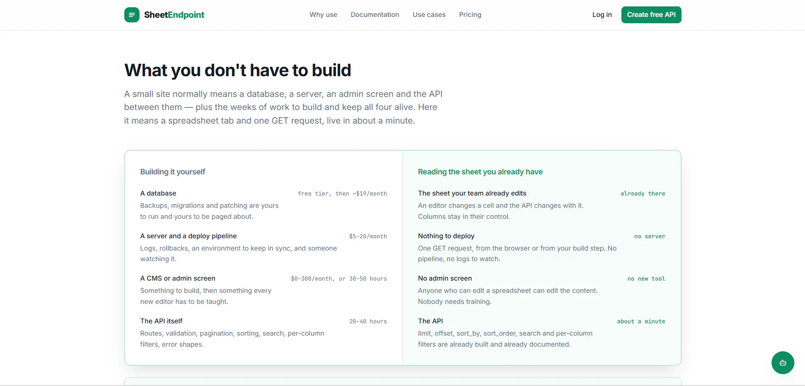Open the Use cases page
Image resolution: width=805 pixels, height=386 pixels.
click(x=429, y=15)
